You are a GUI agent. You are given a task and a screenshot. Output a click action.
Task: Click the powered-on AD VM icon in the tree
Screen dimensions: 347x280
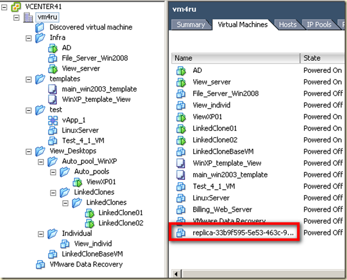pyautogui.click(x=53, y=48)
